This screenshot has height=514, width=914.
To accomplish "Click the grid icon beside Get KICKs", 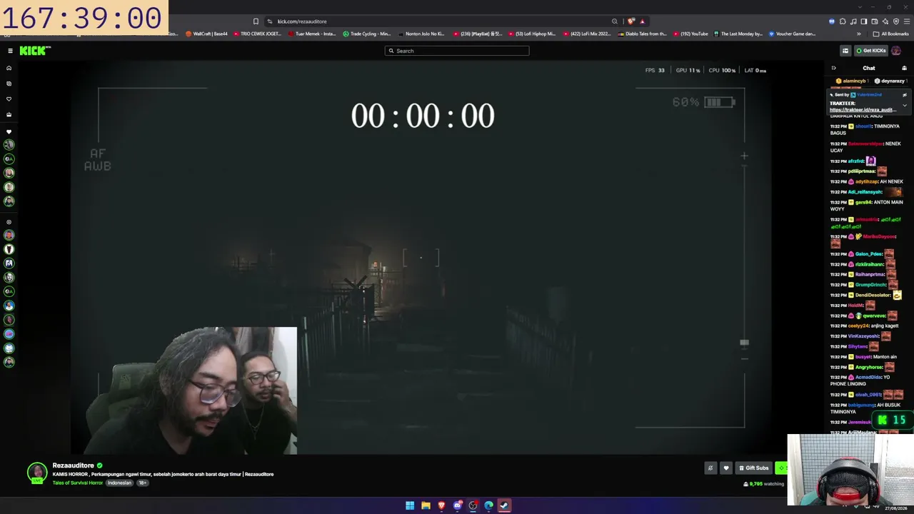I will click(x=845, y=51).
